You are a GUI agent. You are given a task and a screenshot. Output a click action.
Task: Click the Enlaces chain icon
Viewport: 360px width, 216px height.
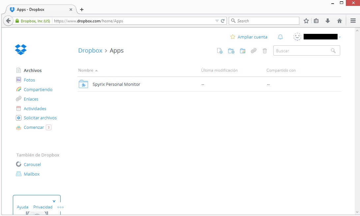click(x=18, y=99)
